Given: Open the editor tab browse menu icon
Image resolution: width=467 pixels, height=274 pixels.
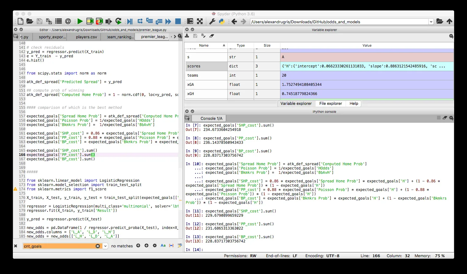Looking at the screenshot, I should tap(16, 36).
